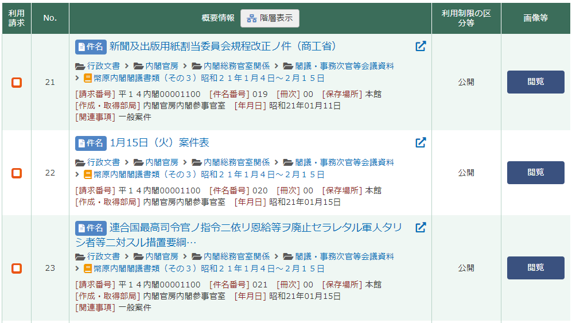The height and width of the screenshot is (323, 572).
Task: Click the 件名 badge on item 21
Action: click(x=91, y=46)
